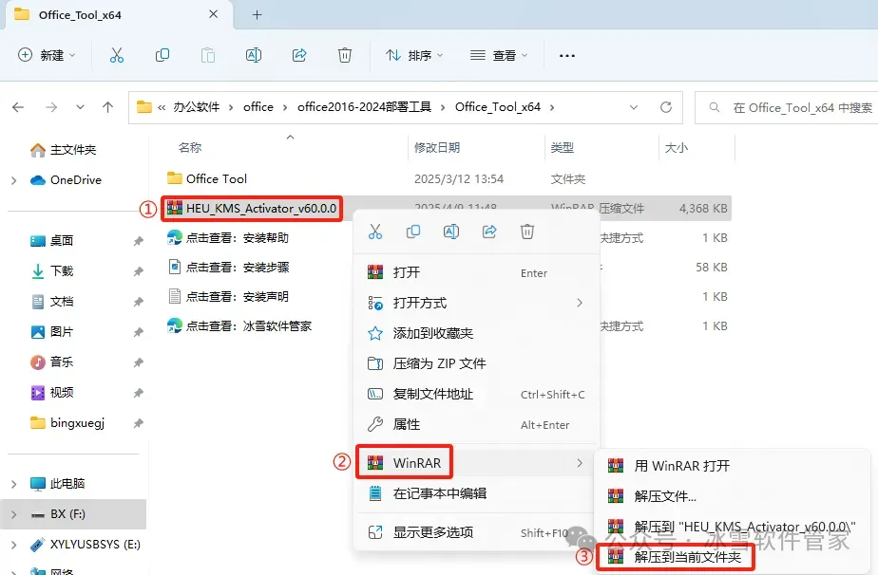Choose 复制文件地址
This screenshot has width=878, height=575.
476,394
